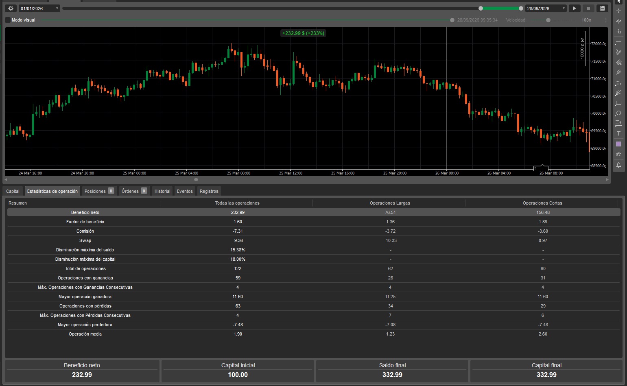Click the date range end slider handle
Screen dimensions: 627x386
(521, 8)
